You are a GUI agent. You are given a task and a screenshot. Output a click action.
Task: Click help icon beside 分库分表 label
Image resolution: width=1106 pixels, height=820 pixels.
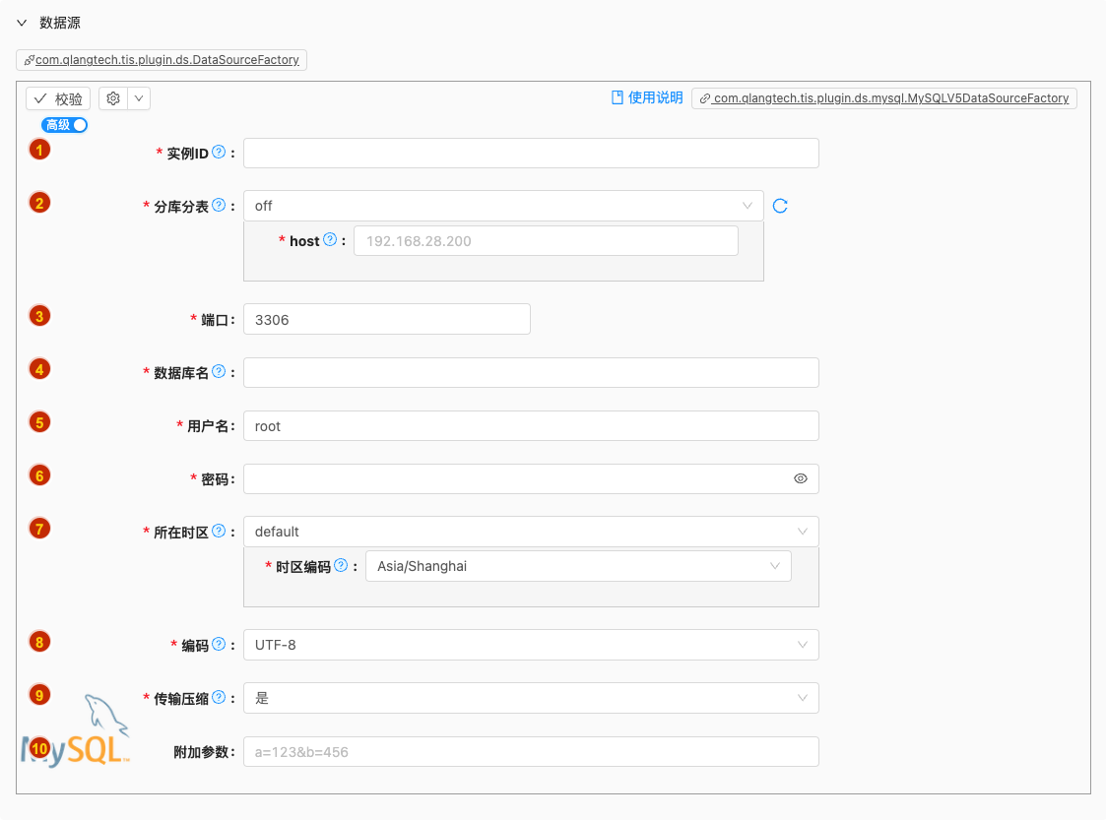click(x=219, y=205)
